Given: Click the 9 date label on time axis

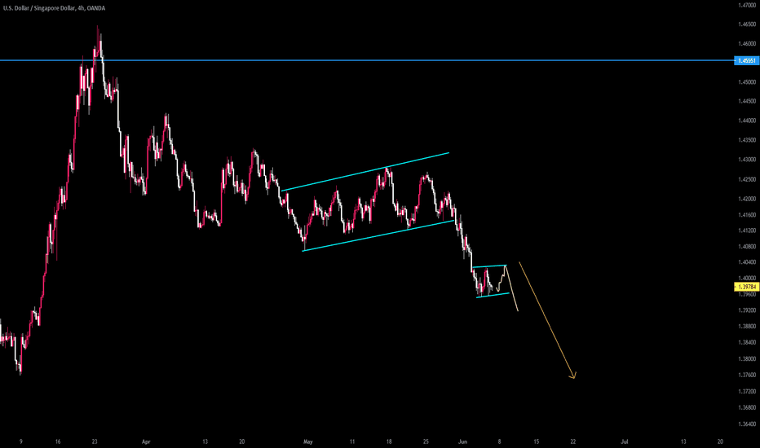Looking at the screenshot, I should pos(21,441).
